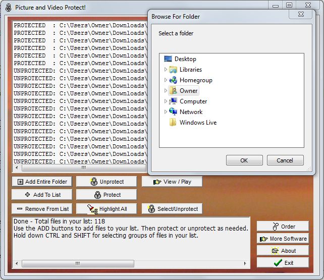Open the View / Play button

tap(172, 182)
